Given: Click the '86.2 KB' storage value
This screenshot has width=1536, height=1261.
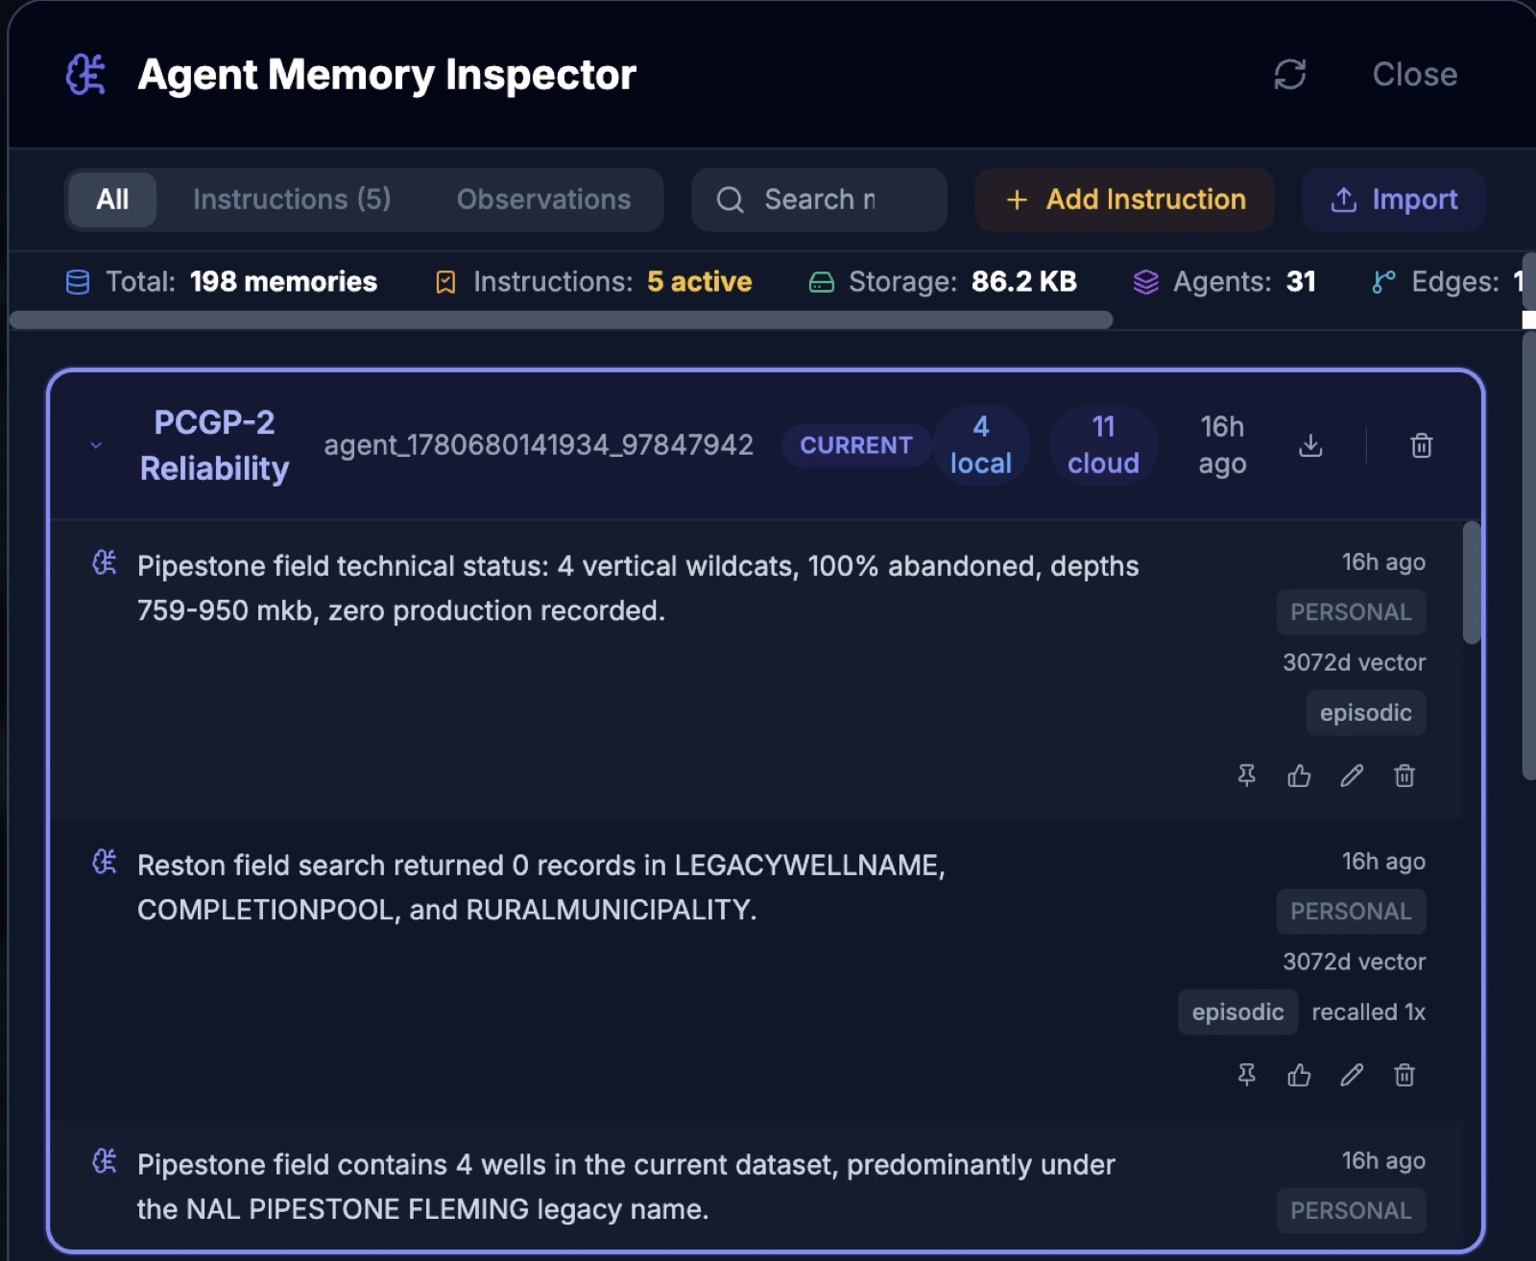Looking at the screenshot, I should [x=1023, y=282].
